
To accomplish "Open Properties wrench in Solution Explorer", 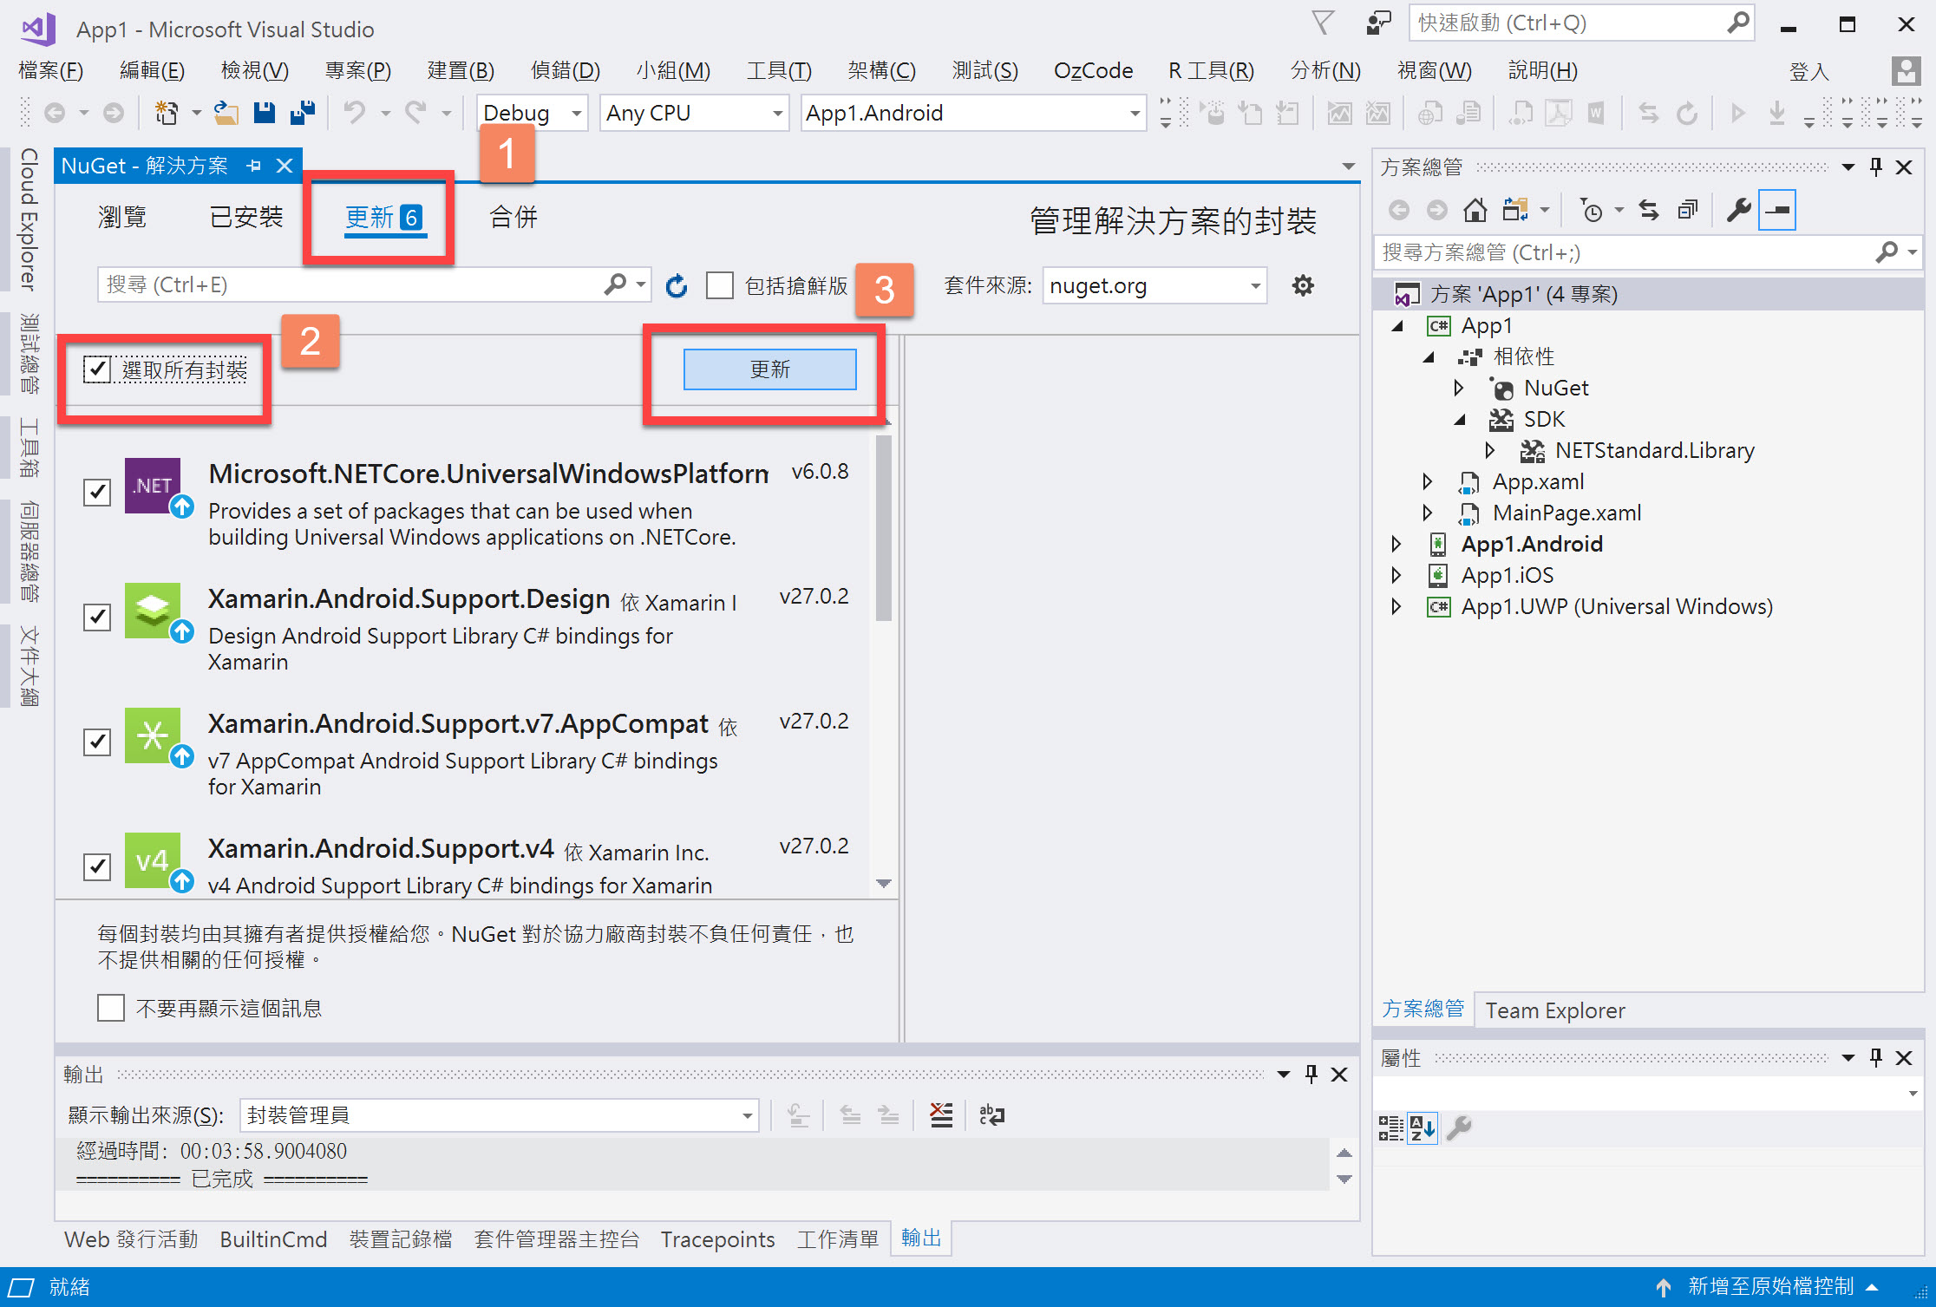I will click(x=1738, y=210).
